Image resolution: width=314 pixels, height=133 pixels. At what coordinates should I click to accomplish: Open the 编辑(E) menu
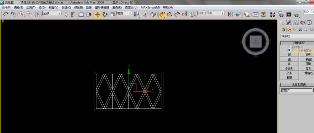click(x=19, y=8)
